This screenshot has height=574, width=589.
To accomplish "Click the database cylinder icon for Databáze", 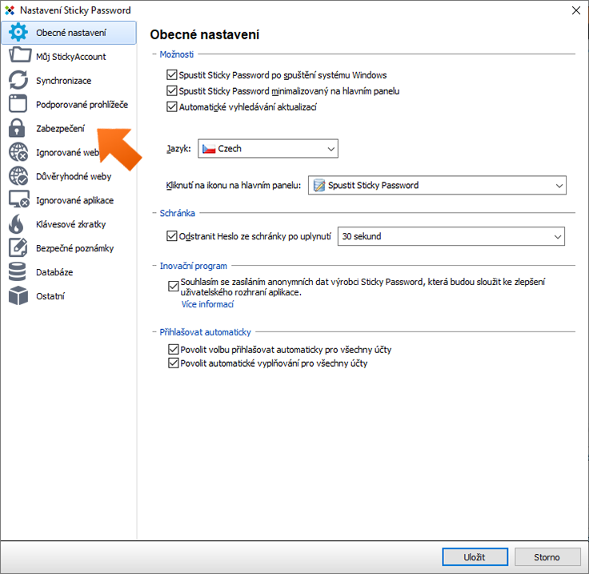I will 18,271.
